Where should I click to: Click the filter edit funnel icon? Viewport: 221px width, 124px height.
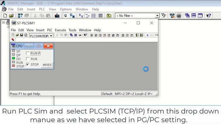[163, 15]
